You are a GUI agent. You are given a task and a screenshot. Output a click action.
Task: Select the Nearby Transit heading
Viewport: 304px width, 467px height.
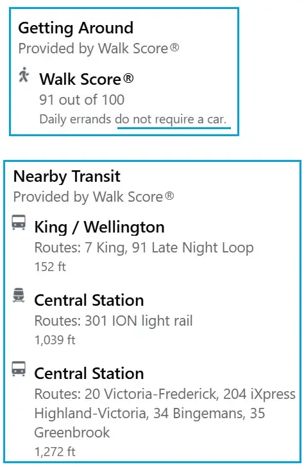pos(67,176)
